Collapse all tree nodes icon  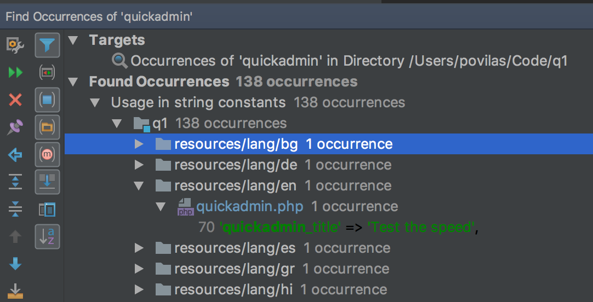(x=15, y=209)
